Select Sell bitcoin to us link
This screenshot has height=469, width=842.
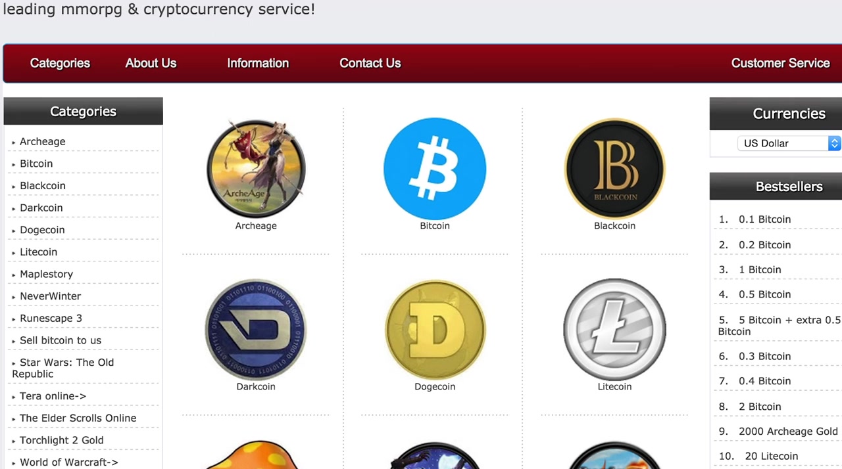coord(61,340)
